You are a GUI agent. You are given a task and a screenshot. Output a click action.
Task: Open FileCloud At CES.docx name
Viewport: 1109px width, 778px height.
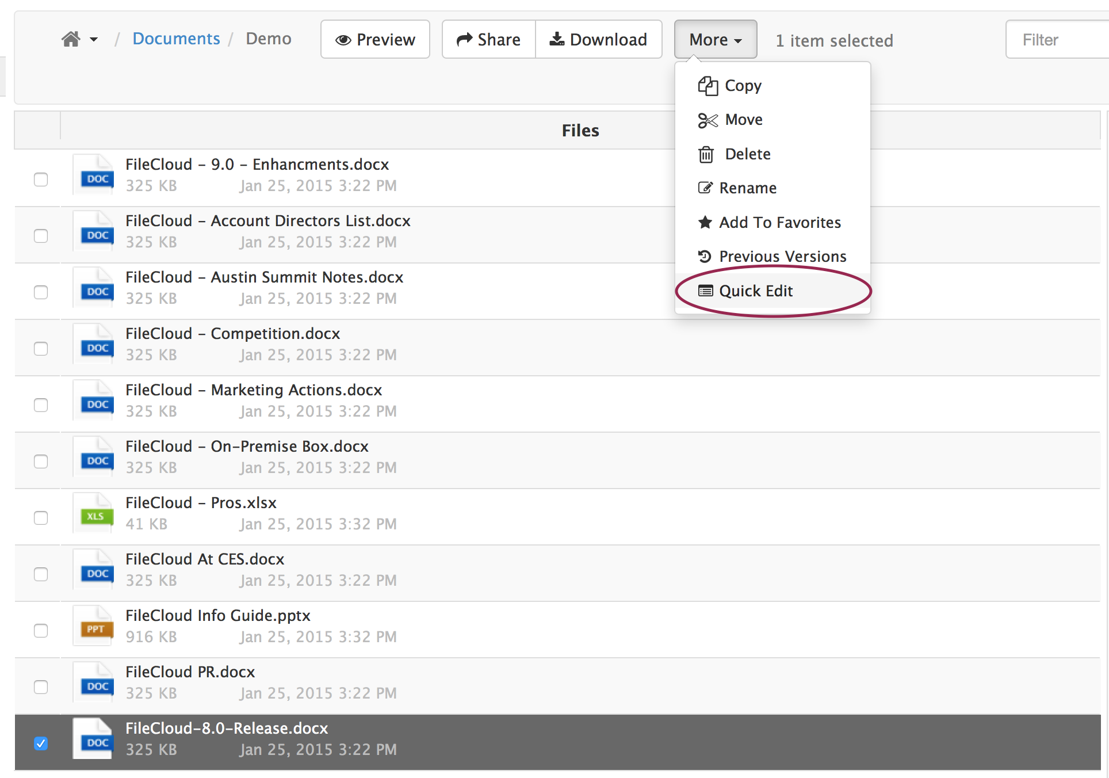click(x=205, y=559)
